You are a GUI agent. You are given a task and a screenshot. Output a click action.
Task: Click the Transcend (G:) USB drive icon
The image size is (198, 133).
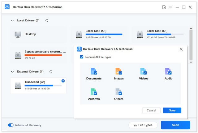click(x=18, y=86)
